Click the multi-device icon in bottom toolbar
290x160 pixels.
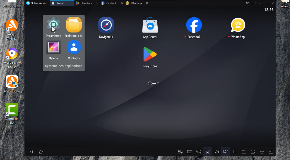coord(271,152)
